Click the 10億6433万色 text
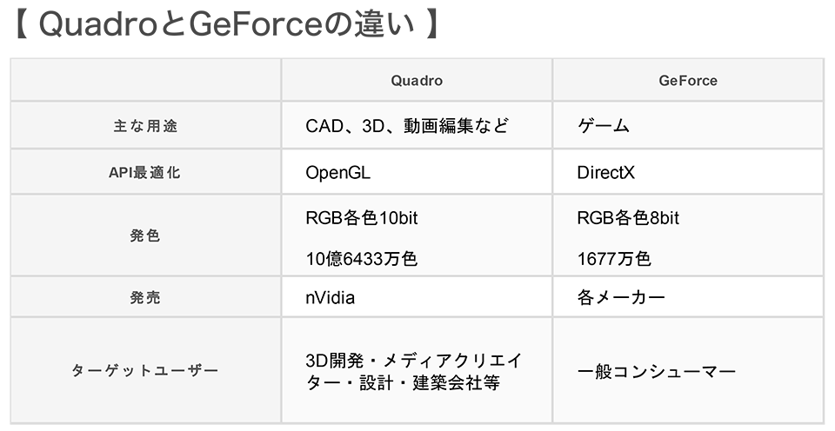The image size is (835, 431). tap(361, 259)
